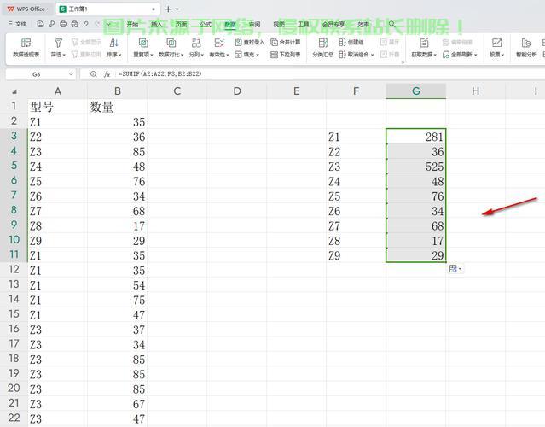Select cell B14 containing 75
The image size is (545, 427).
pos(118,300)
